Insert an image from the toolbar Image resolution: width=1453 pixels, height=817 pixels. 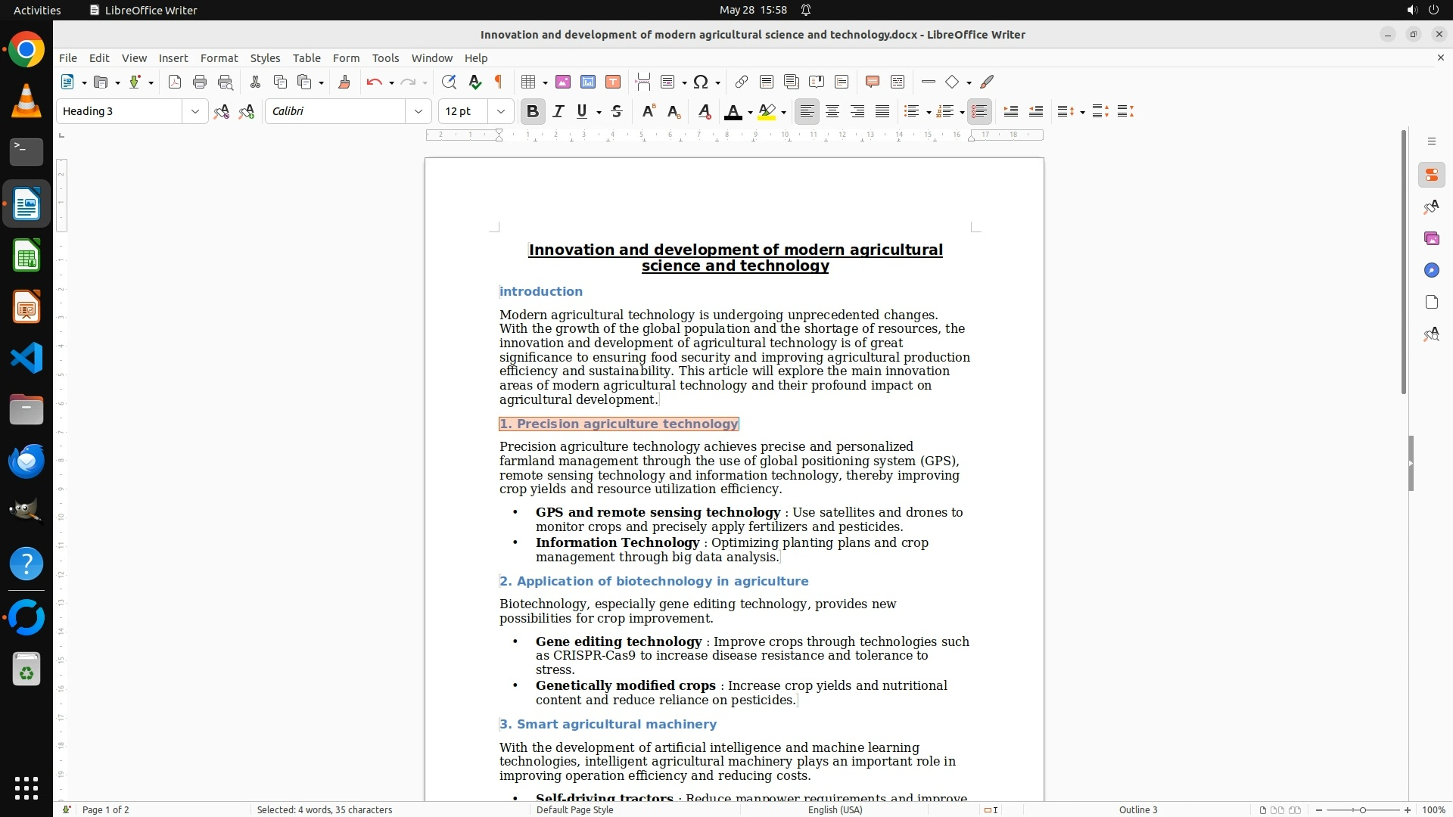pyautogui.click(x=563, y=82)
